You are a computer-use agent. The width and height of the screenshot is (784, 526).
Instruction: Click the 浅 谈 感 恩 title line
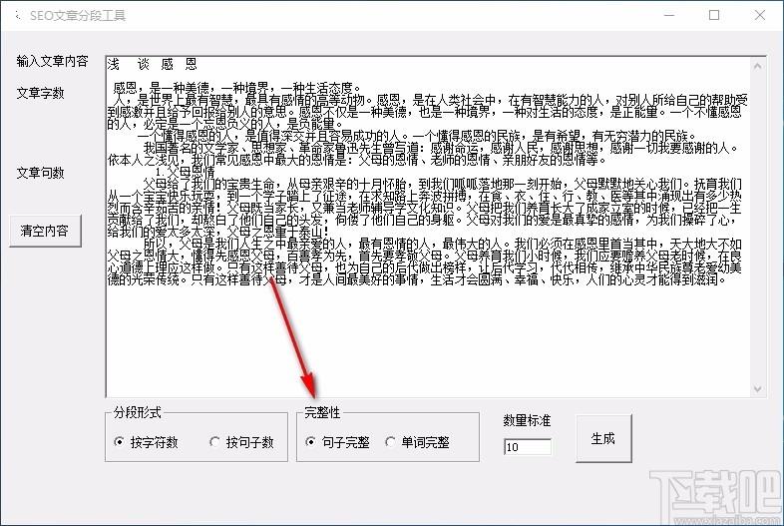click(153, 64)
